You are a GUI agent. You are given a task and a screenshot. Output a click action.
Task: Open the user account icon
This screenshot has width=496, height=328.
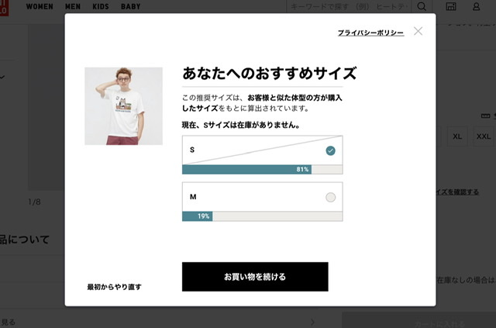point(476,6)
